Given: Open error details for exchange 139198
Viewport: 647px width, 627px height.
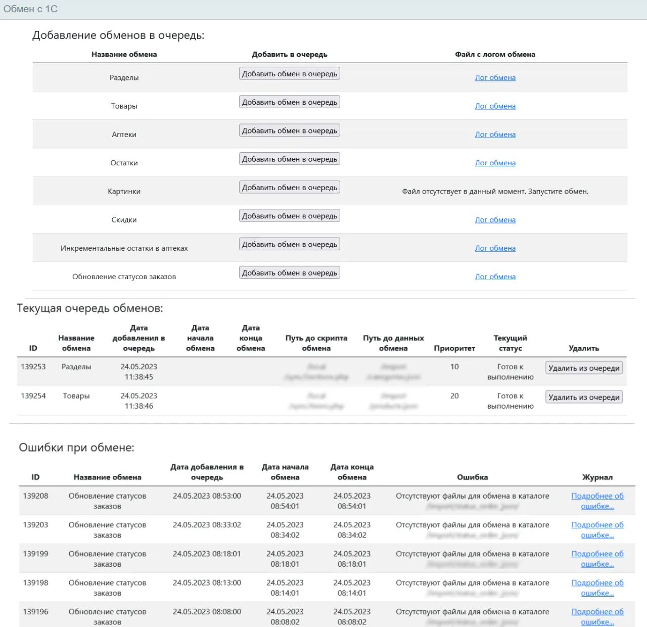Looking at the screenshot, I should pyautogui.click(x=597, y=588).
